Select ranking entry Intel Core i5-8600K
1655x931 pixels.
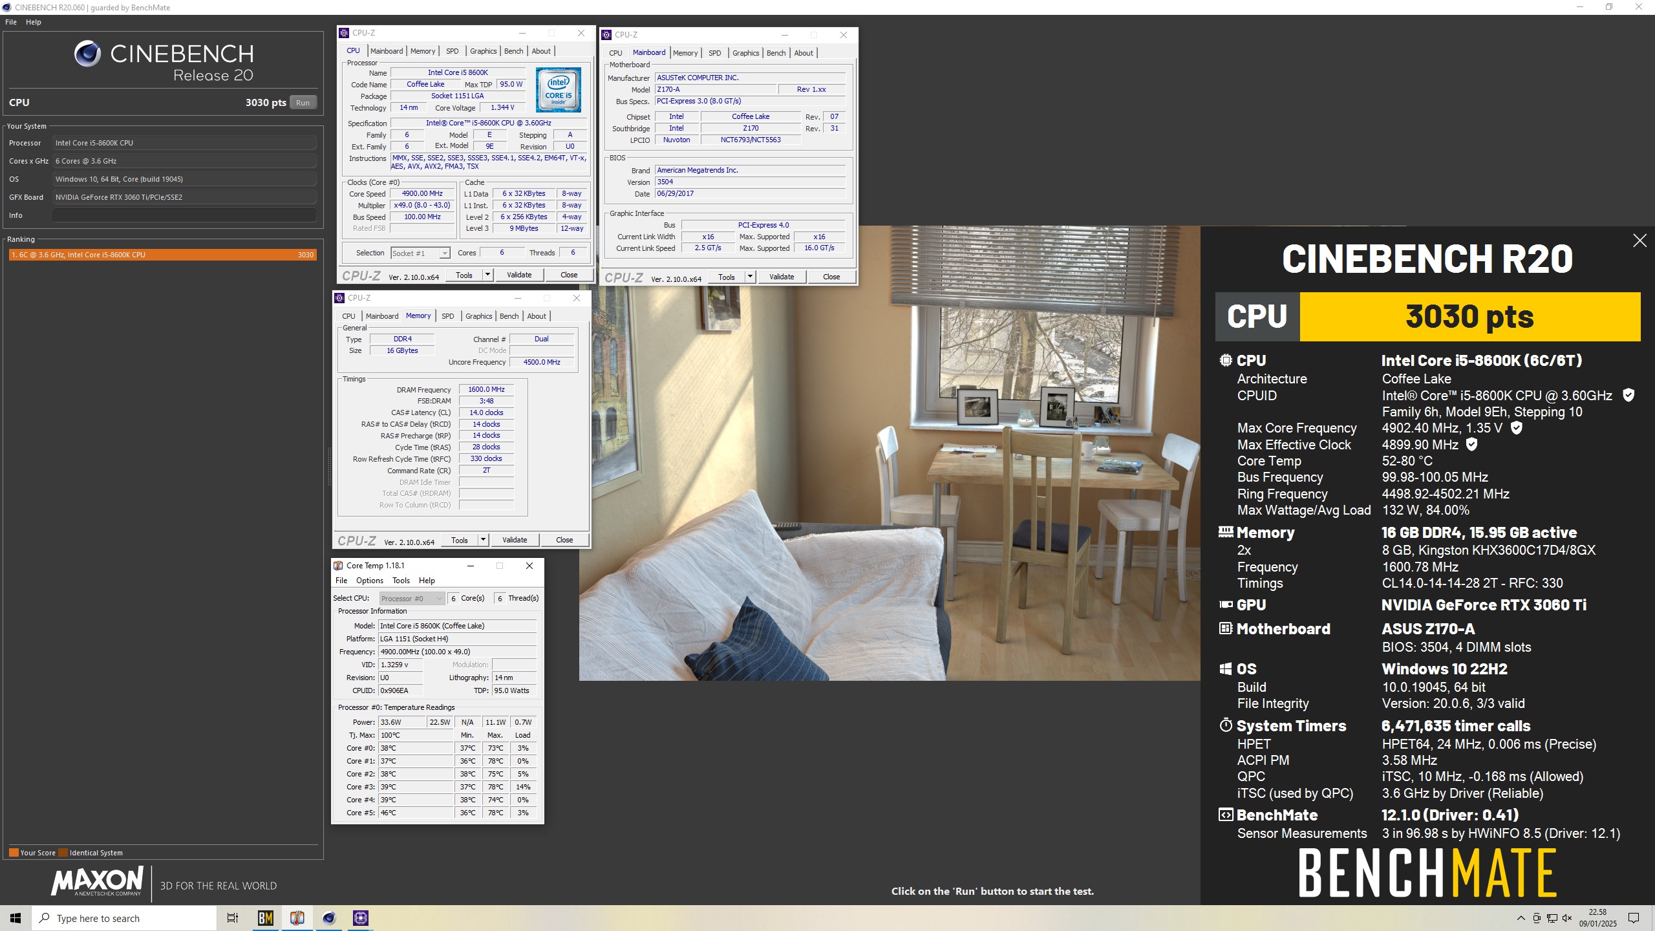[x=162, y=255]
